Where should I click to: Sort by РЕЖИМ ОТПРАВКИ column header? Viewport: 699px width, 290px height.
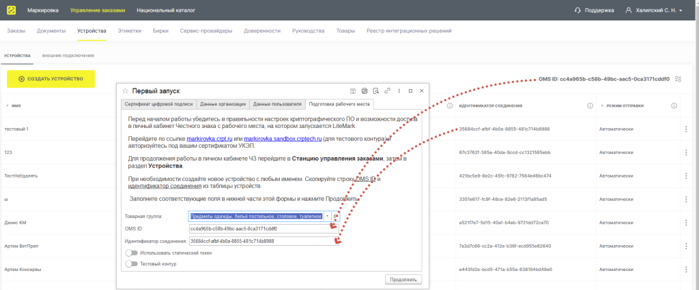coord(623,106)
